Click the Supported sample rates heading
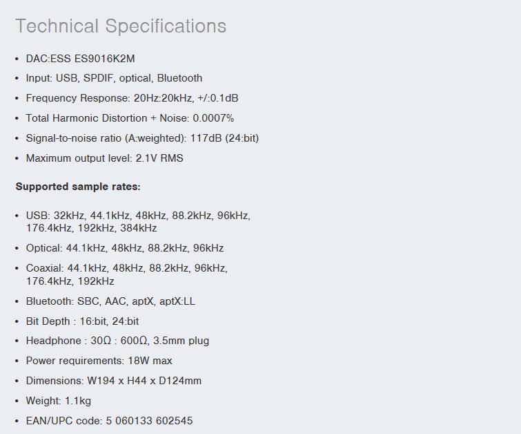 [x=78, y=187]
